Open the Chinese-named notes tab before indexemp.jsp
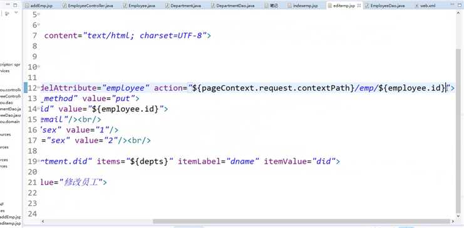 (x=271, y=6)
